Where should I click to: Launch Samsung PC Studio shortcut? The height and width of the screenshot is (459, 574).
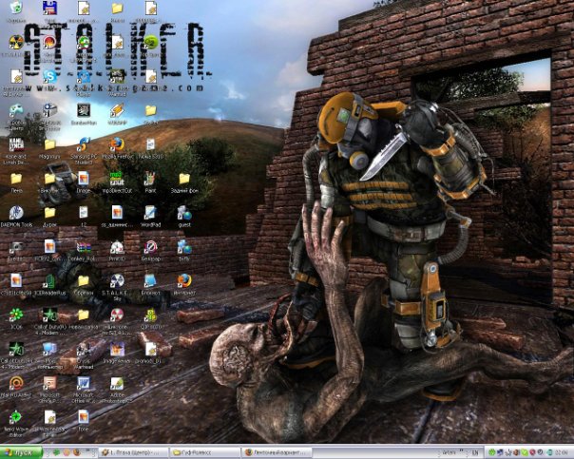84,145
